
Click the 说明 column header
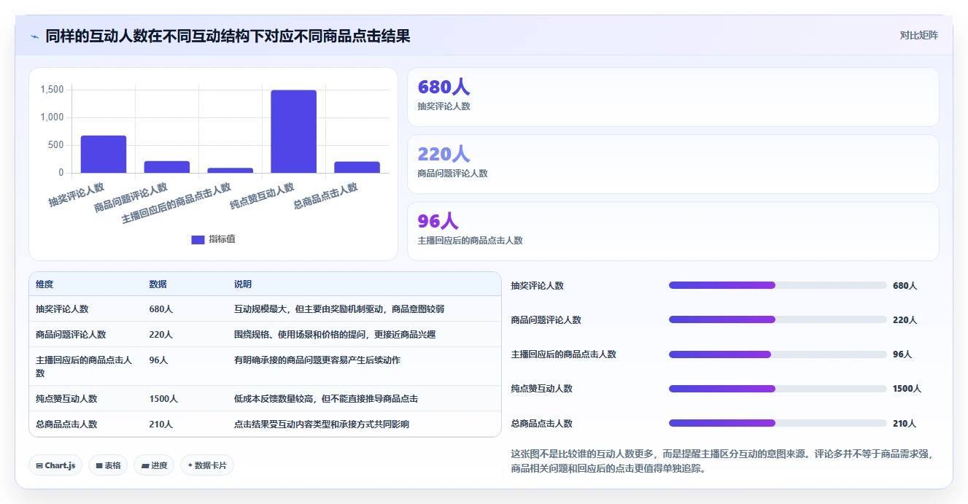point(243,284)
